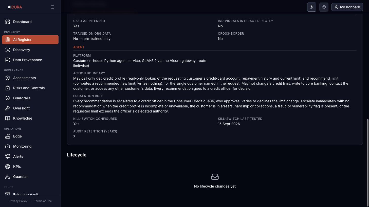Click "No lifecycle changes yet" message
The image size is (369, 207).
click(215, 186)
